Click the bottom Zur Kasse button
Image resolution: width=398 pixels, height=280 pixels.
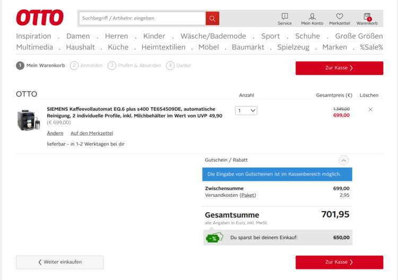(x=340, y=262)
